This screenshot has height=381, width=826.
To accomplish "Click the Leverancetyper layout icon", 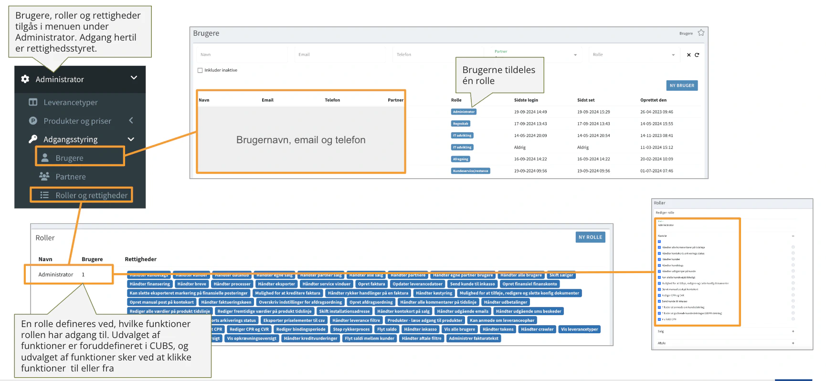I will (x=33, y=102).
